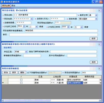This screenshot has width=104, height=103.
Task: Open the 所在区县 dropdown
Action: (26, 52)
